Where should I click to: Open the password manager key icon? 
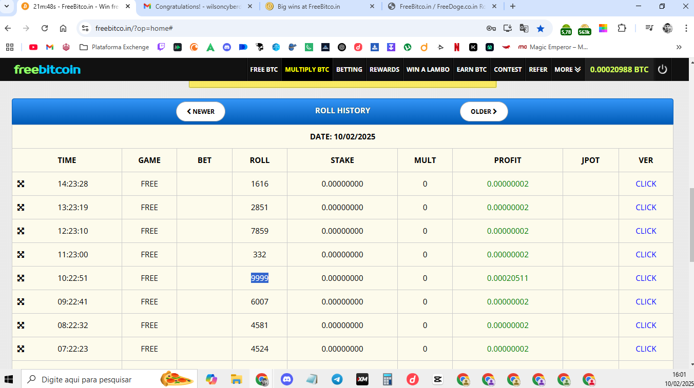click(x=491, y=28)
